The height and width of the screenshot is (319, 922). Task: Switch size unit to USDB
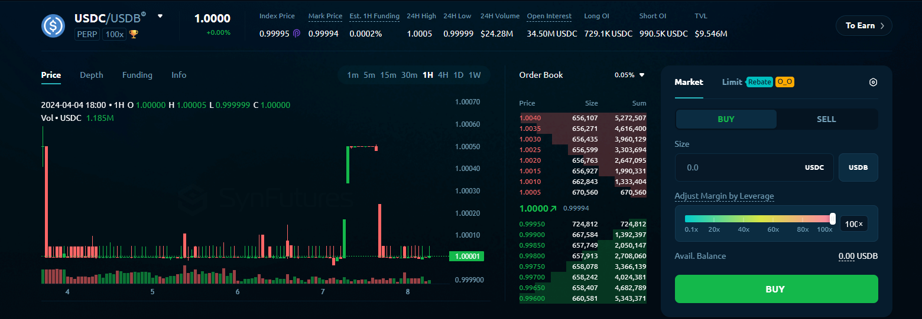pyautogui.click(x=858, y=167)
